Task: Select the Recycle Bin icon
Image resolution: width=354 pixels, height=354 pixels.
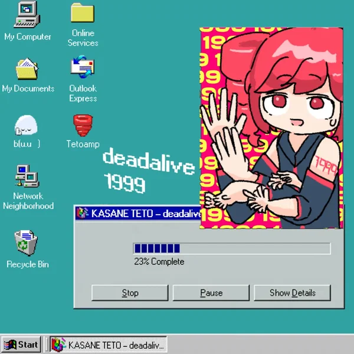Action: point(26,242)
